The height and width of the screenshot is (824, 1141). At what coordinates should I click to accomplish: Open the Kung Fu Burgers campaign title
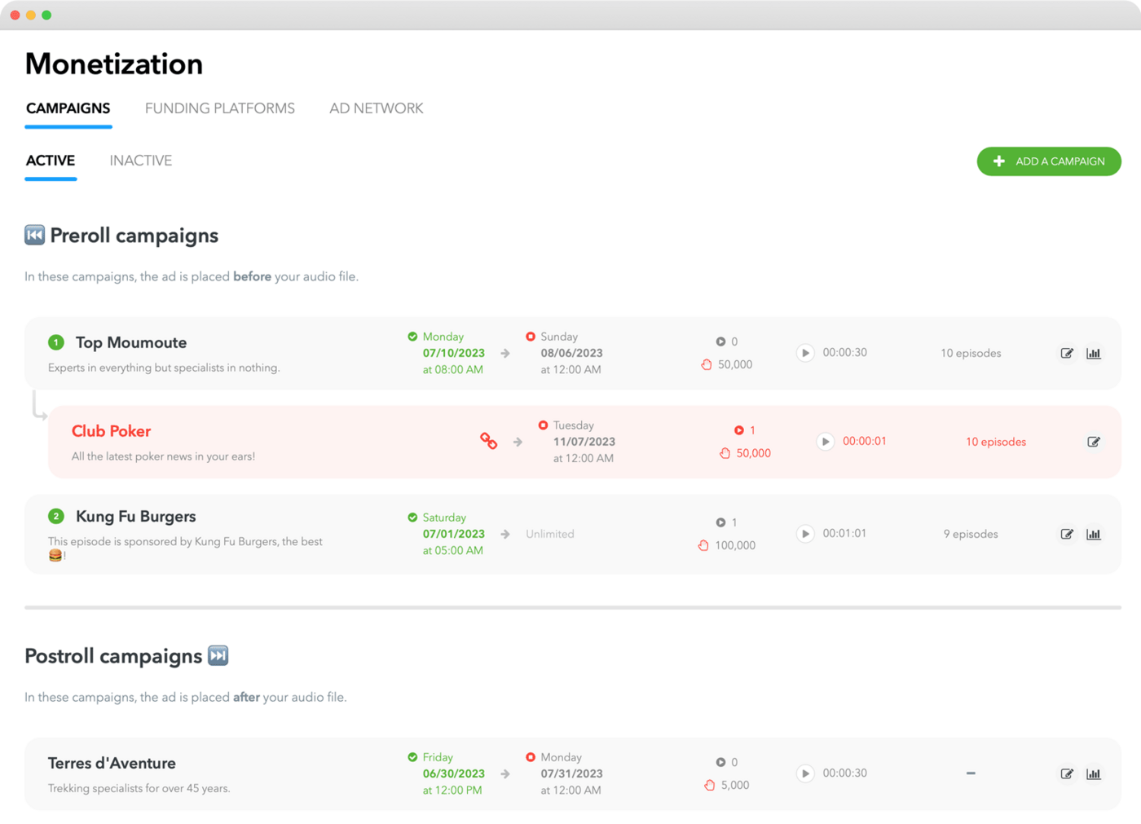[x=135, y=517]
